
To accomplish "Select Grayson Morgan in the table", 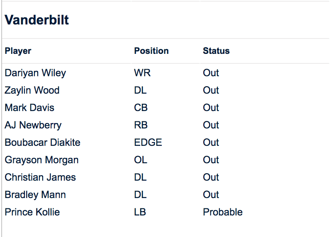I will [x=41, y=160].
